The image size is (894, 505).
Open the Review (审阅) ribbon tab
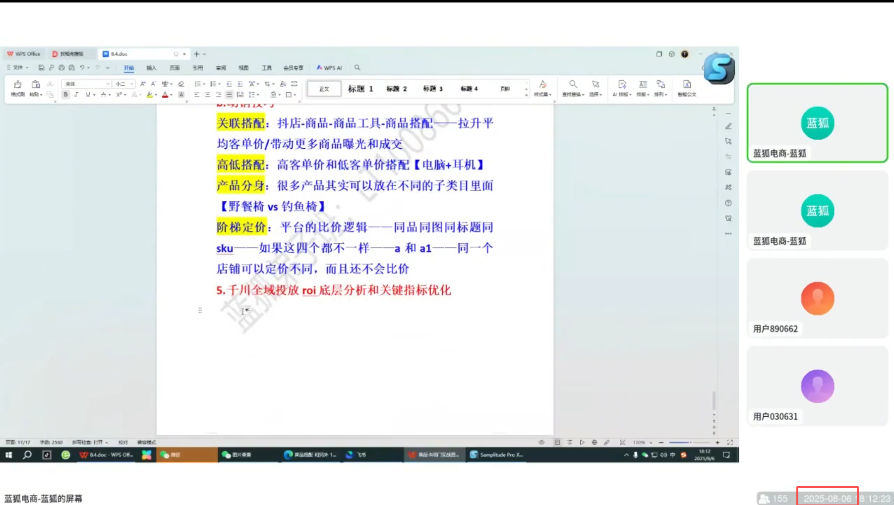221,68
